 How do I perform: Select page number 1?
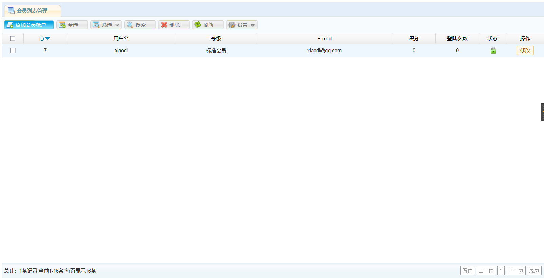(501, 271)
